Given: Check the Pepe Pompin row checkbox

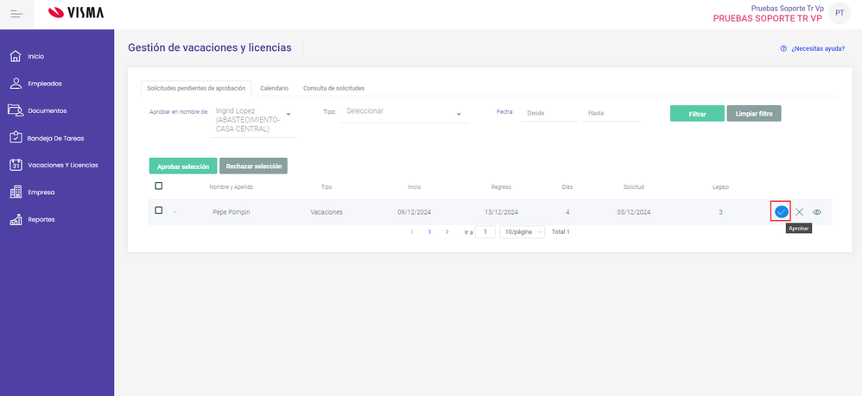Looking at the screenshot, I should pos(158,211).
